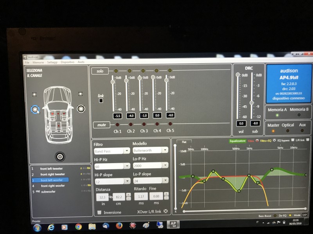Viewport: 313px width, 234px height.
Task: Click the DRC sub volume slider handle
Action: (x=252, y=103)
